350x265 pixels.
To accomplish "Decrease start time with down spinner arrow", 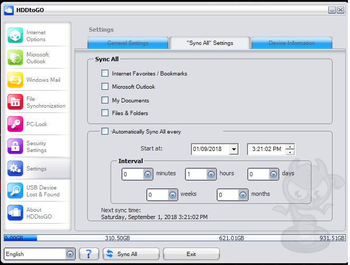I will (x=290, y=152).
